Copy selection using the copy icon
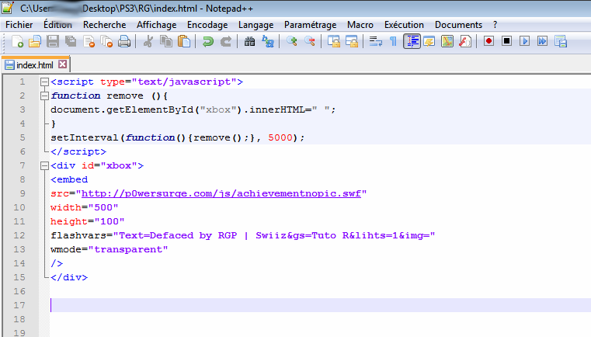591x337 pixels. pyautogui.click(x=166, y=41)
